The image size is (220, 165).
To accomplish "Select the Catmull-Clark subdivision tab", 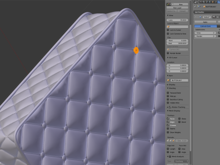I will [206, 26].
